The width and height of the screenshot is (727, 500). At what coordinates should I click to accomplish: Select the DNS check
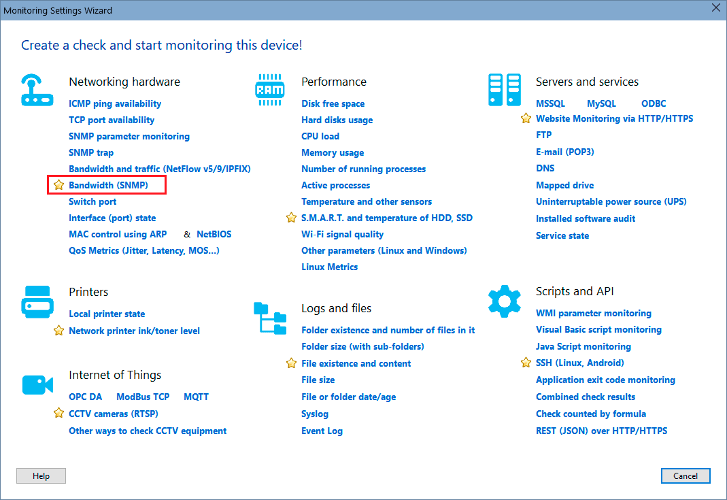pyautogui.click(x=545, y=168)
